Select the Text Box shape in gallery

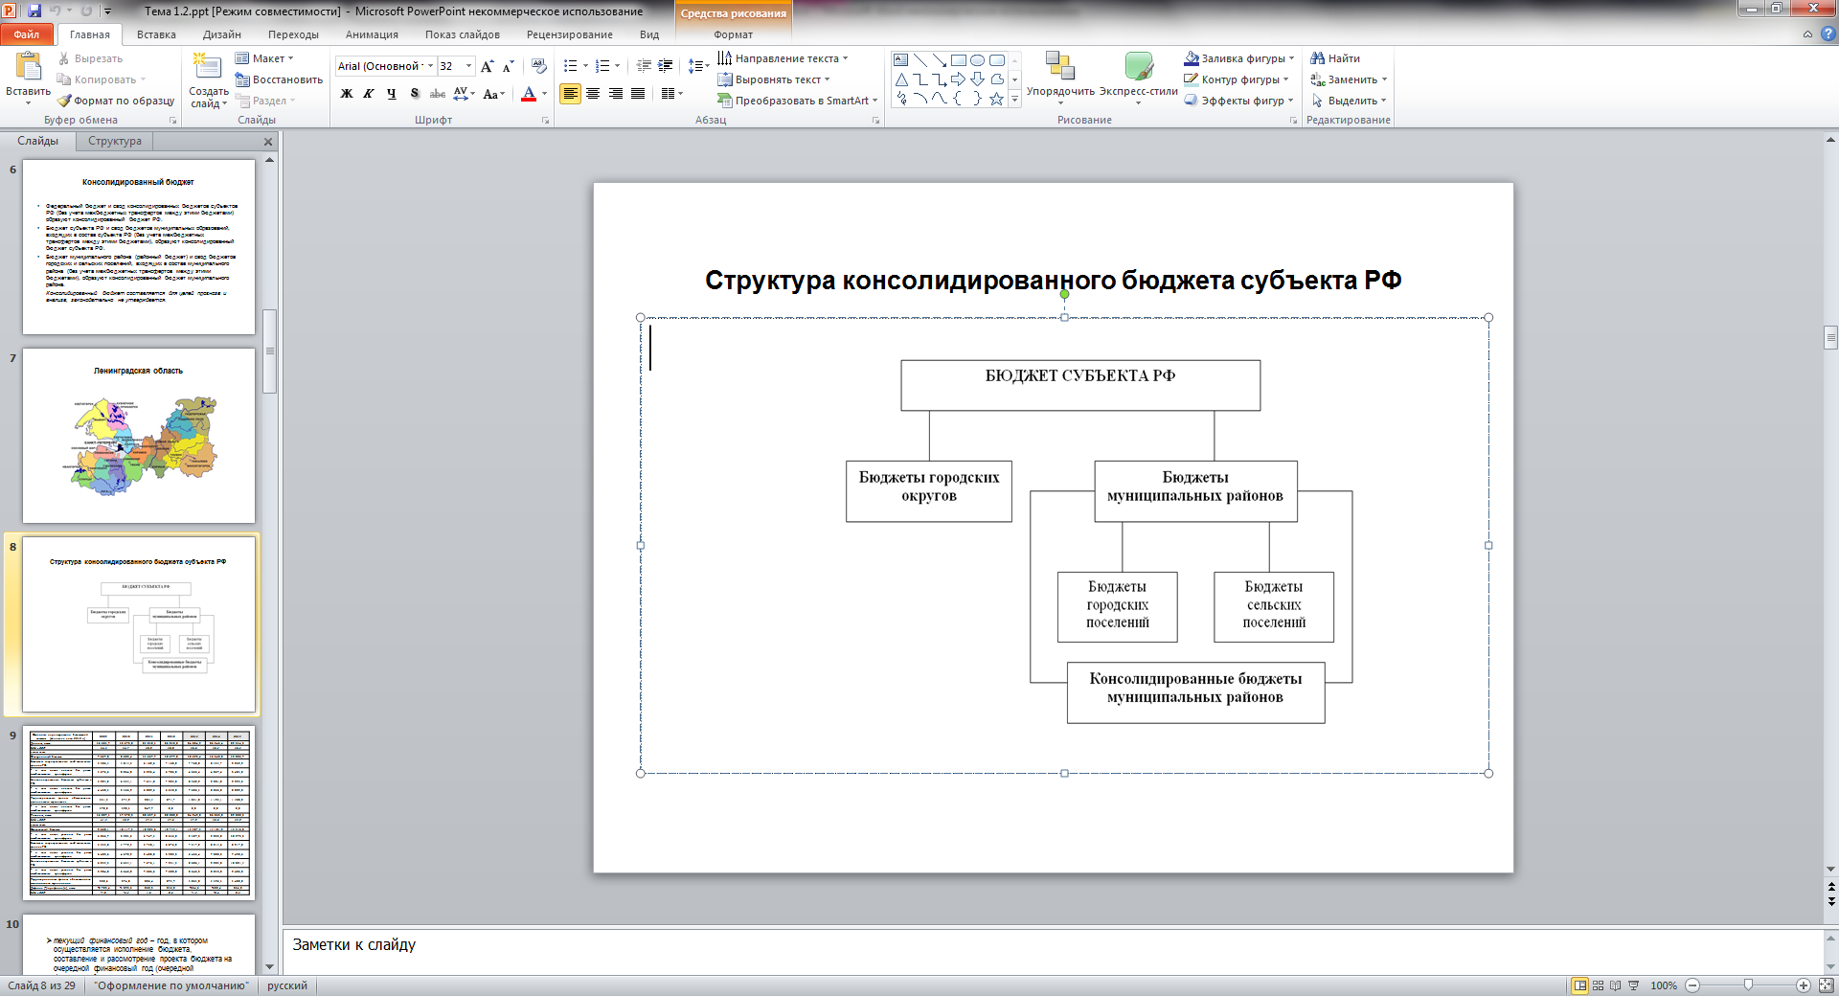901,59
